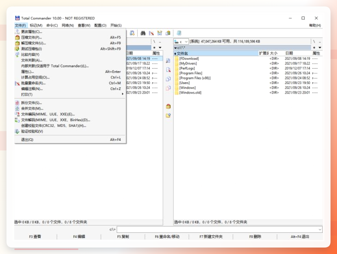The height and width of the screenshot is (254, 337).
Task: Open right panel favorites asterisk button
Action: click(314, 48)
